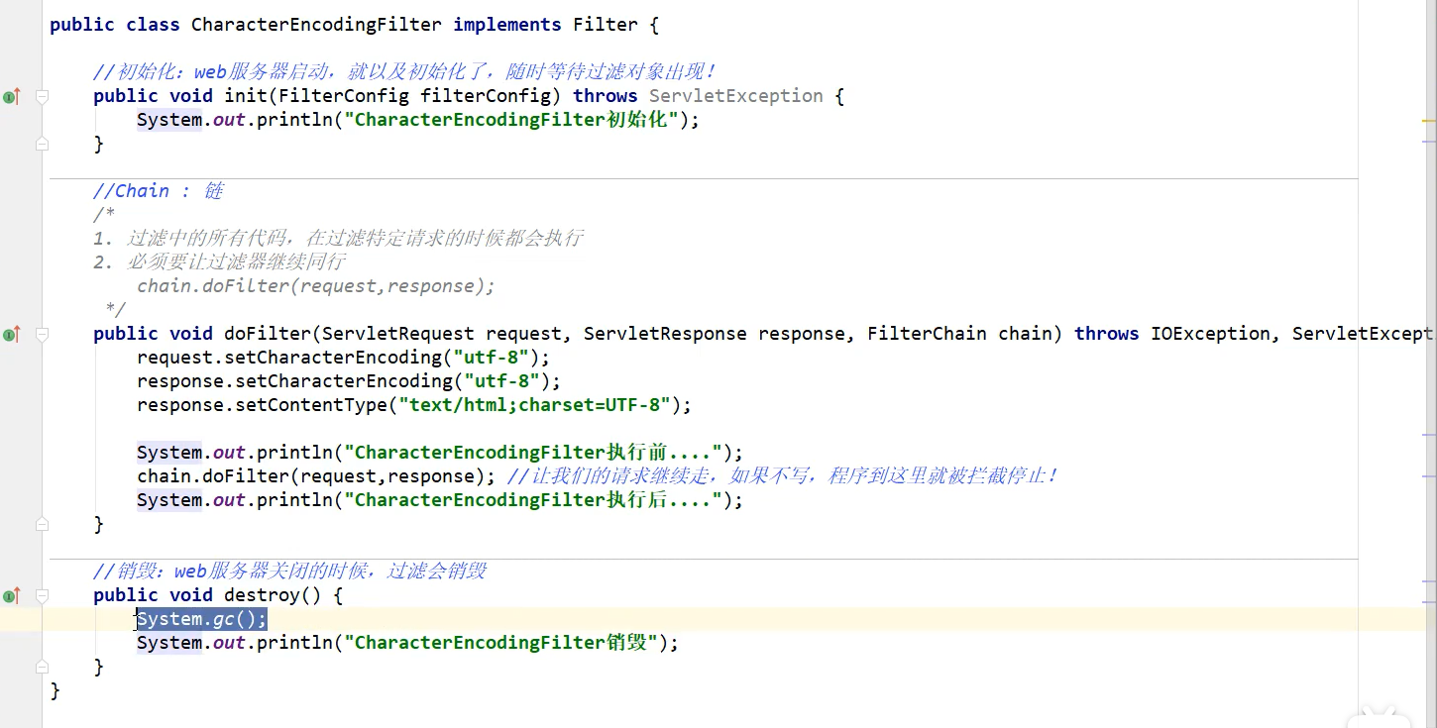
Task: Click the FilterConfig parameter type
Action: 344,96
